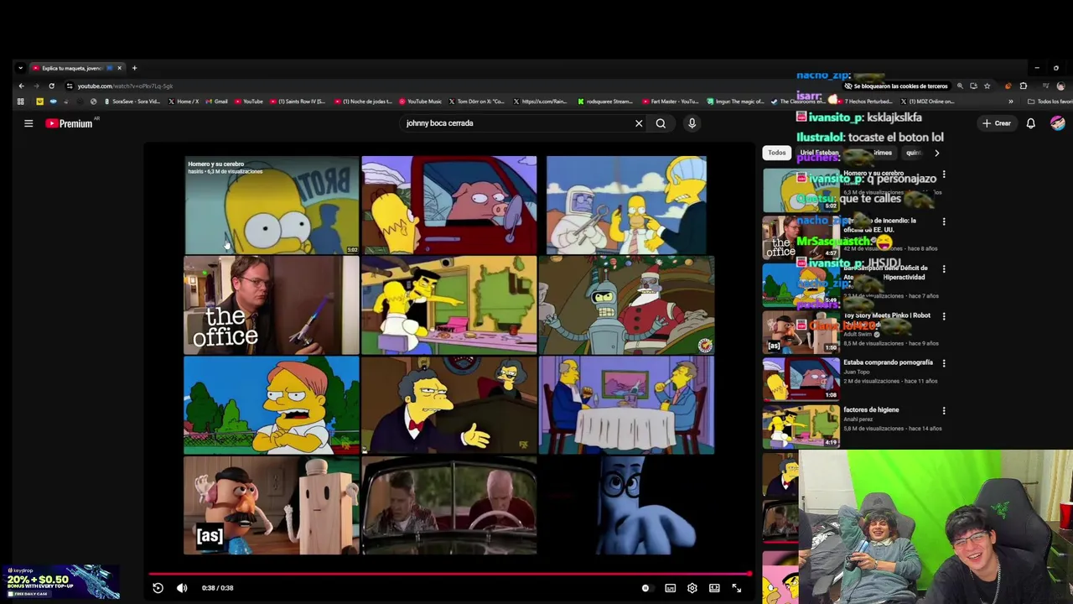This screenshot has height=604, width=1073.
Task: Open sidebar video 'Estaba comprando pornografía'
Action: click(888, 362)
